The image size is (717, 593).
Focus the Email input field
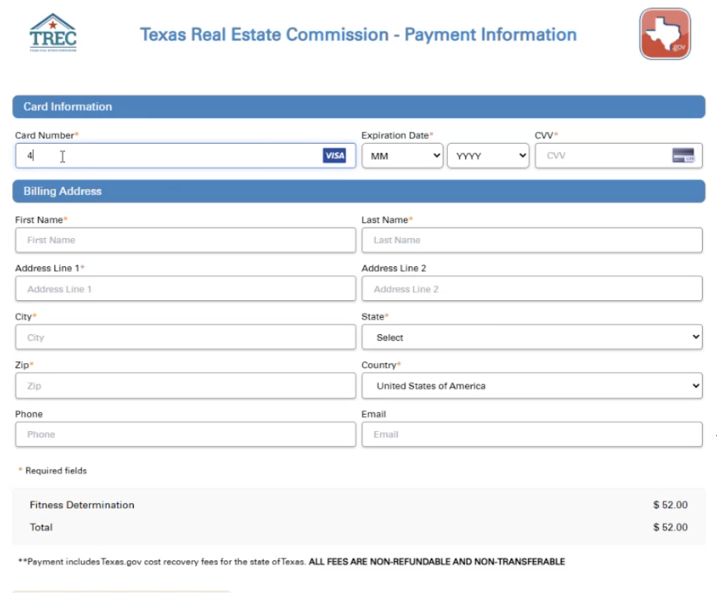[532, 434]
